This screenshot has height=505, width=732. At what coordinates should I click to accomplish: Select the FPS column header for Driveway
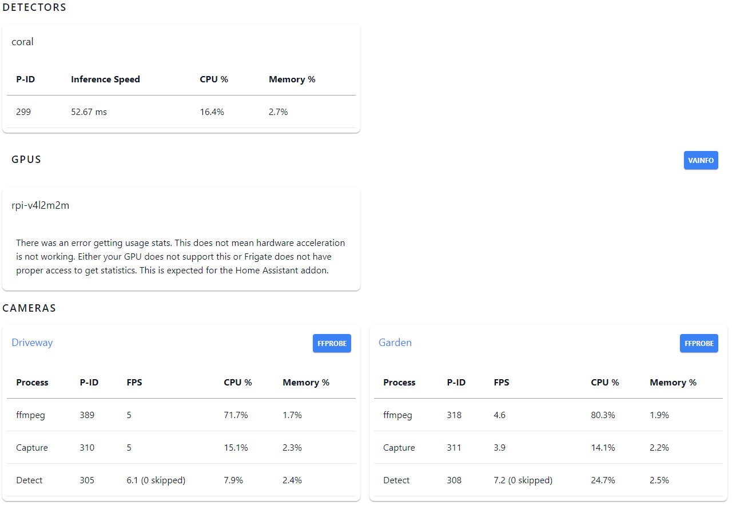coord(134,383)
